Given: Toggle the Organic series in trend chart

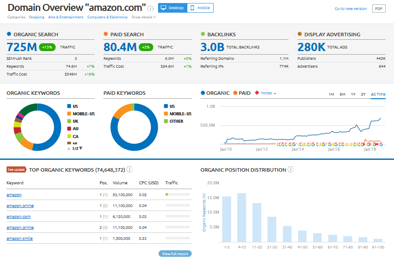Looking at the screenshot, I should click(x=215, y=93).
